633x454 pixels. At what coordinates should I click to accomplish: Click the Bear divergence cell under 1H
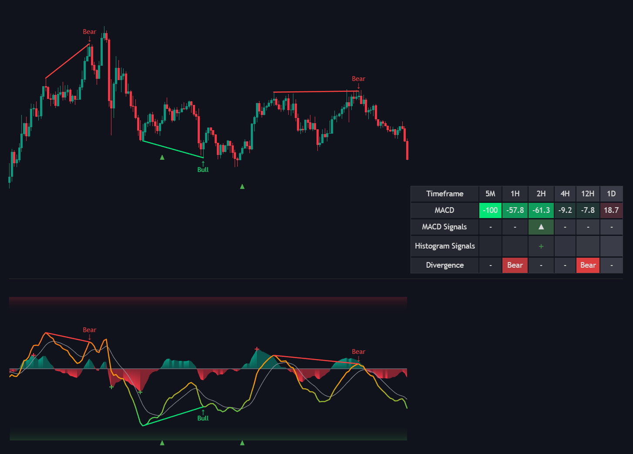(x=515, y=265)
